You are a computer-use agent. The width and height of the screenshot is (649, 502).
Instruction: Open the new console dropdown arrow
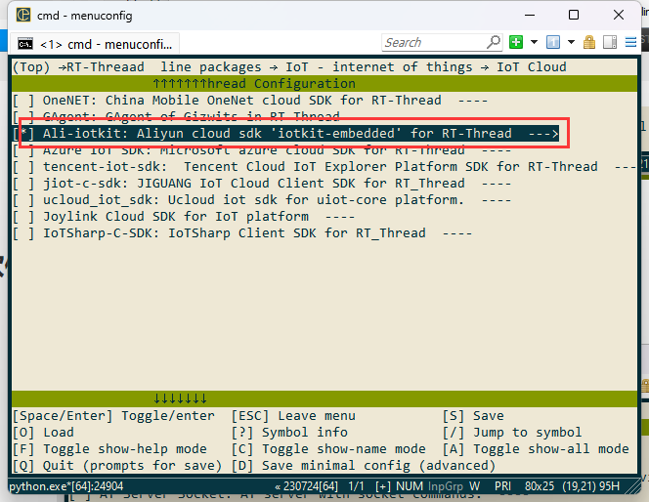pos(534,42)
